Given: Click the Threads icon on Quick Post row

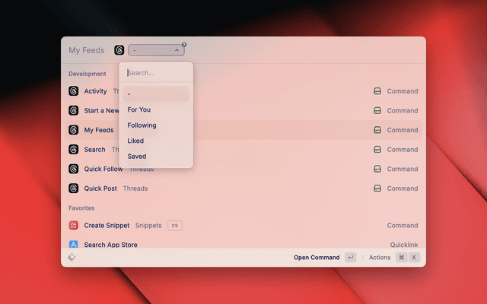Looking at the screenshot, I should click(x=74, y=188).
